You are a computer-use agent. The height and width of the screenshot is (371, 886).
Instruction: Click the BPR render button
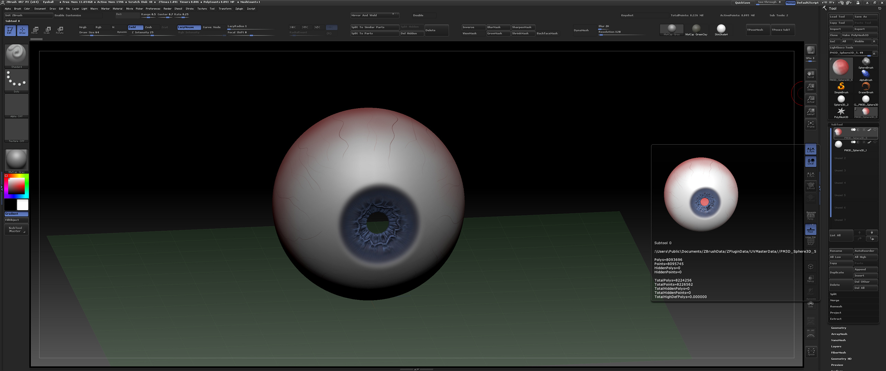coord(811,50)
